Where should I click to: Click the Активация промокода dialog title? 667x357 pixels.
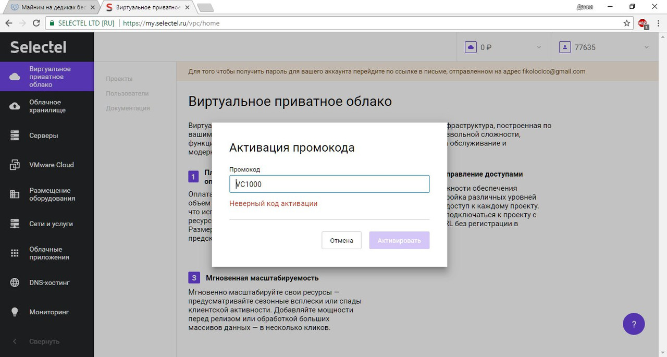coord(292,147)
